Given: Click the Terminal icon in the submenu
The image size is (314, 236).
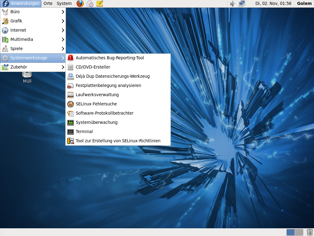Looking at the screenshot, I should 71,132.
